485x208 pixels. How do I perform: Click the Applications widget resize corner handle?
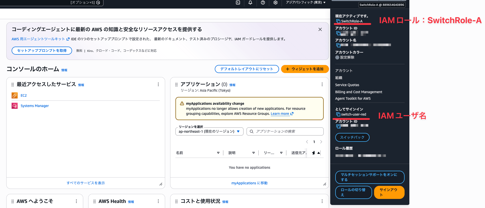point(325,184)
